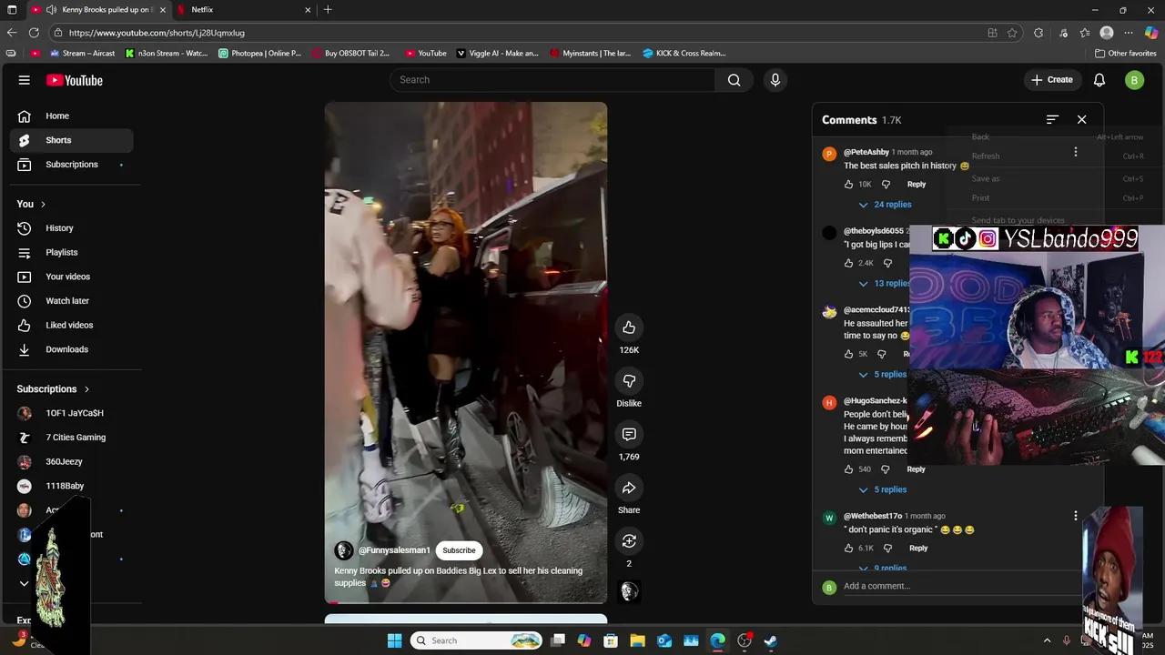Open the notifications bell

coord(1099,80)
